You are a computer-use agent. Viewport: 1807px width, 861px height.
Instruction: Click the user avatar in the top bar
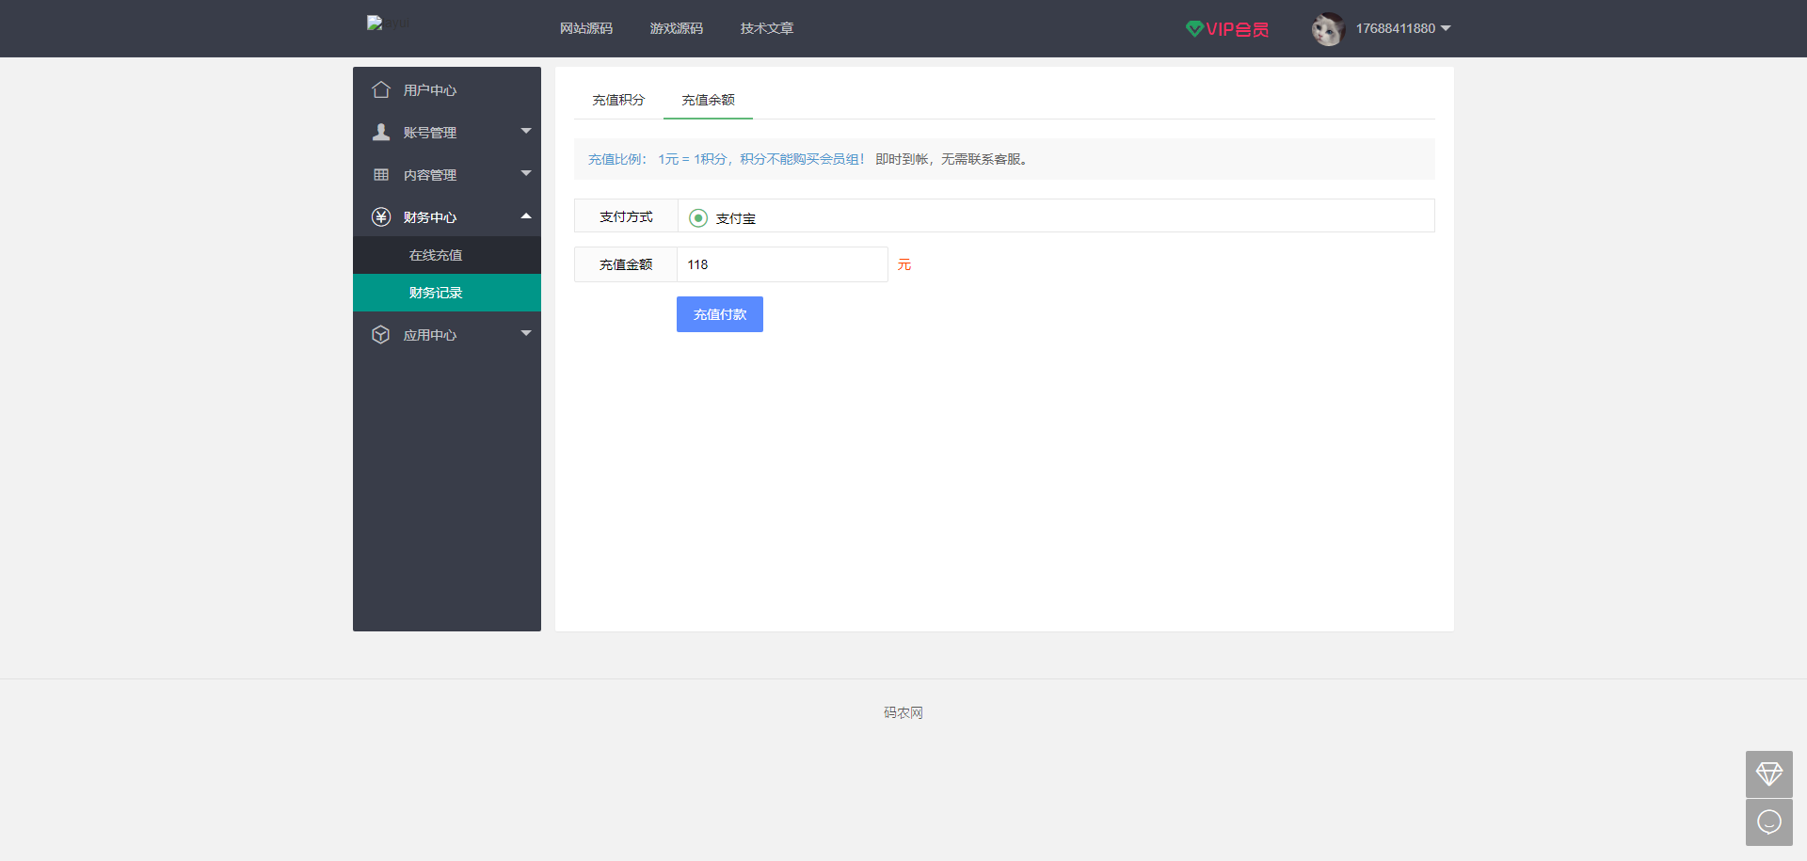(1328, 28)
